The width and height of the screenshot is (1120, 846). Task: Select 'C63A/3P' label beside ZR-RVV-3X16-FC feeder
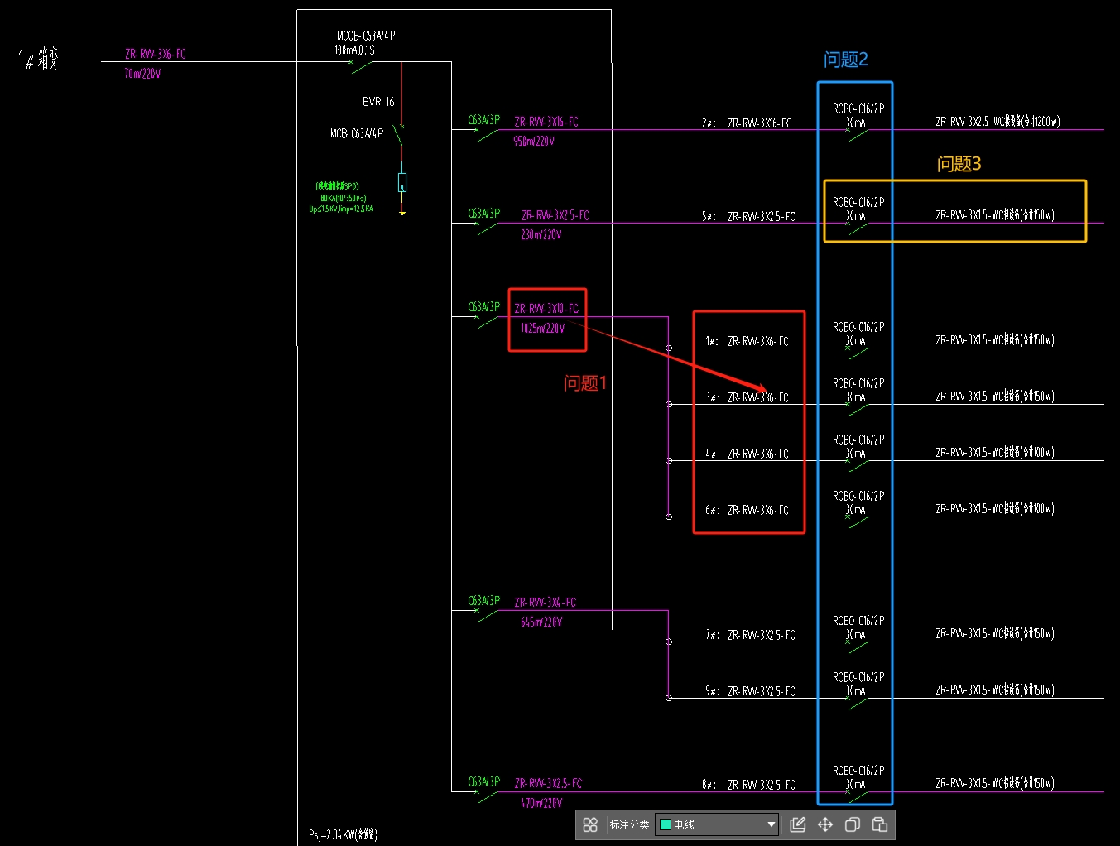click(x=484, y=120)
